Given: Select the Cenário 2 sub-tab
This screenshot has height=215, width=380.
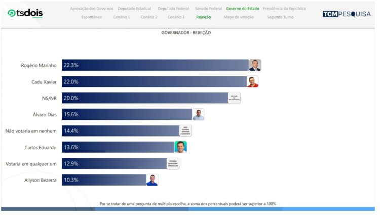Looking at the screenshot, I should pyautogui.click(x=149, y=17).
